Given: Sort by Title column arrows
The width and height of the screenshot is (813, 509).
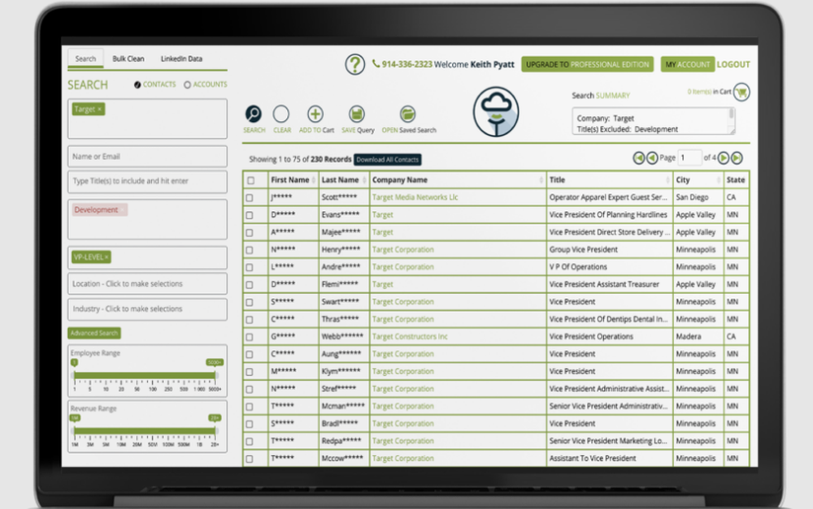Looking at the screenshot, I should (x=667, y=179).
